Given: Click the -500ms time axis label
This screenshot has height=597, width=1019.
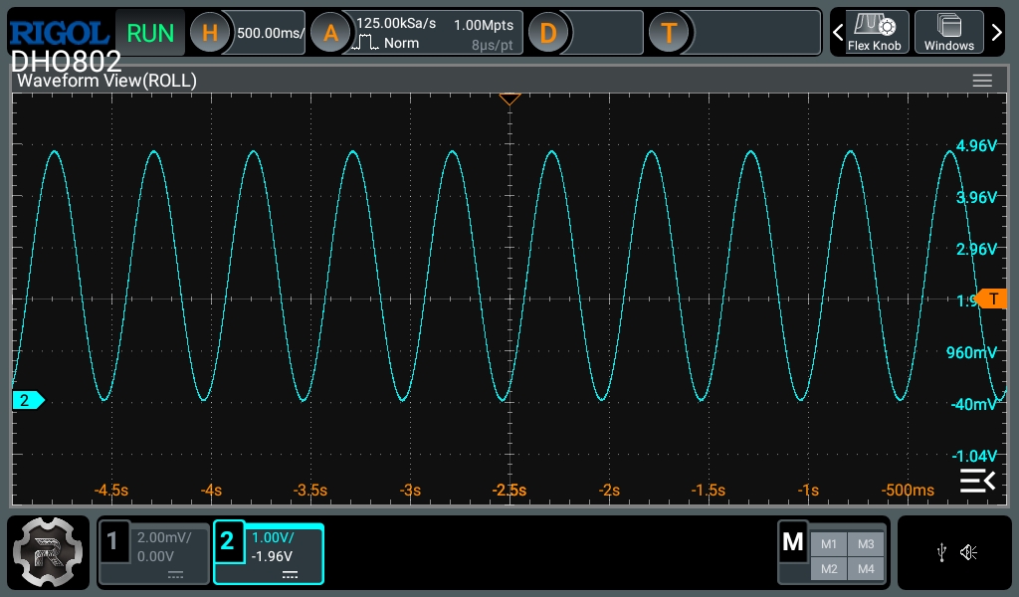Looking at the screenshot, I should pyautogui.click(x=908, y=490).
